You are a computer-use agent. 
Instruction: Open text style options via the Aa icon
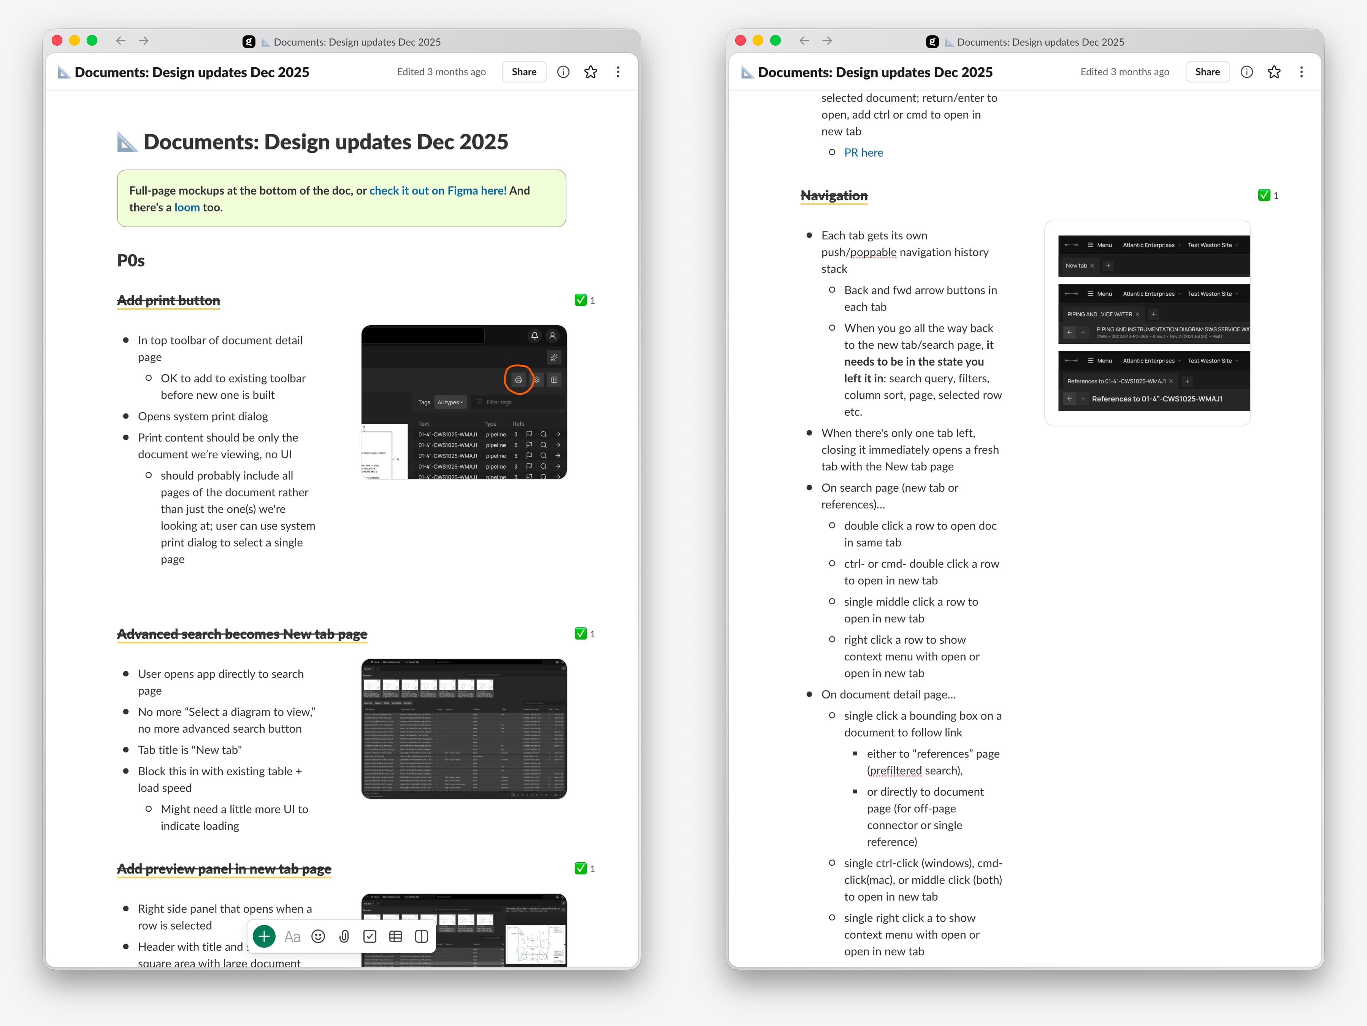tap(292, 936)
